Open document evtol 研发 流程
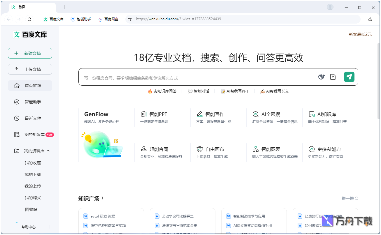The image size is (381, 235). point(103,216)
